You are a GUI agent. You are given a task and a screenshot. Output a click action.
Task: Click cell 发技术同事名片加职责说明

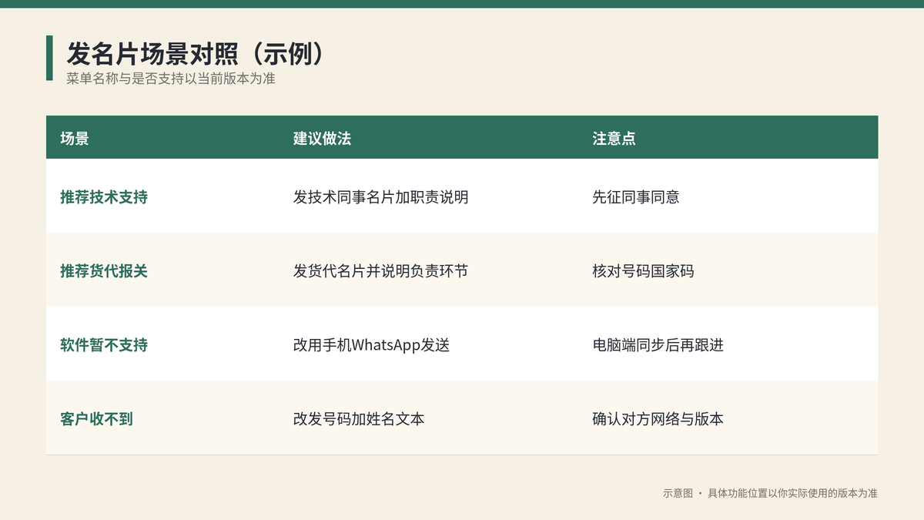tap(380, 196)
